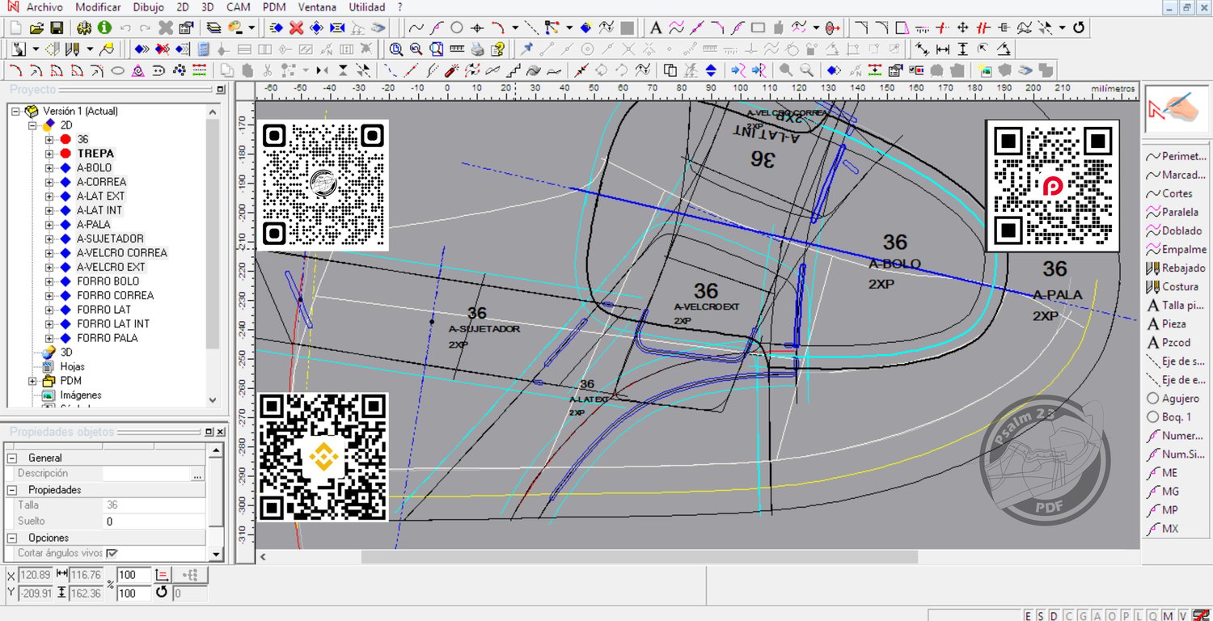Click the green information icon

(104, 27)
